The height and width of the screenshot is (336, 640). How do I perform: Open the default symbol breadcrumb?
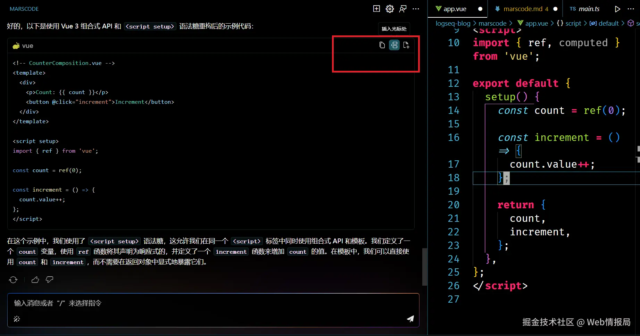(604, 23)
